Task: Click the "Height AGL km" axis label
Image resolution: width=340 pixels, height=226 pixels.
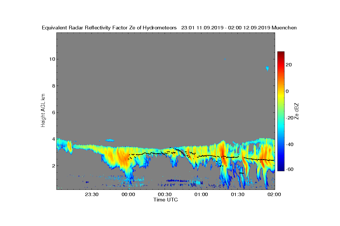Action: (43, 111)
